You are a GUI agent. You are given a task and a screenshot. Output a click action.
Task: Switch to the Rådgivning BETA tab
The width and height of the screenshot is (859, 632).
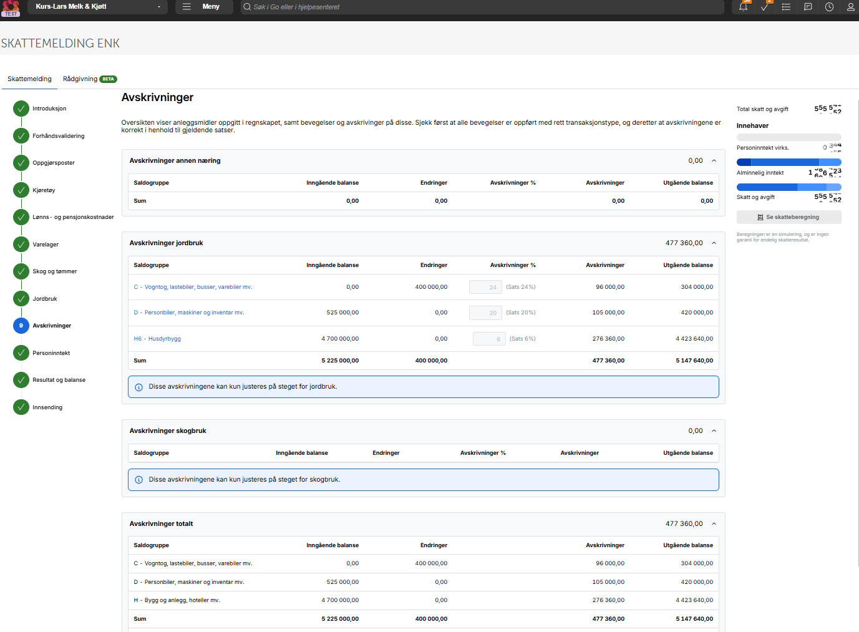90,79
